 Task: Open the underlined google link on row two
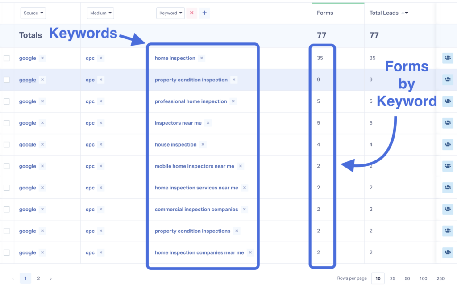27,80
